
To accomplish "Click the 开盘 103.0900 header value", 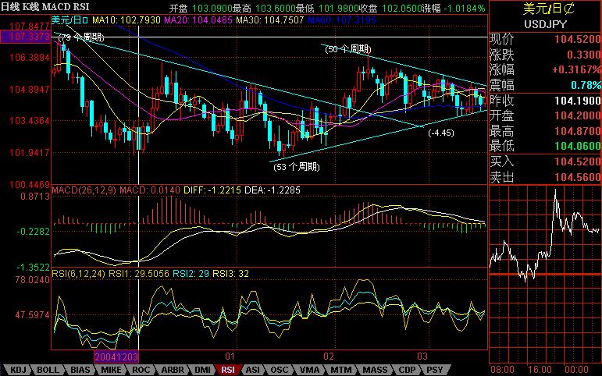I will 201,8.
